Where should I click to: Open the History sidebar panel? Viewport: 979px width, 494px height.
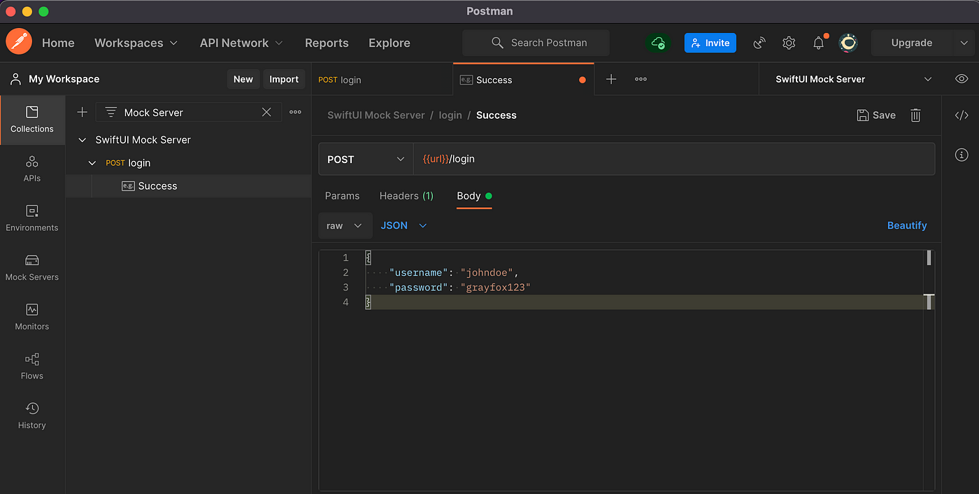coord(32,416)
